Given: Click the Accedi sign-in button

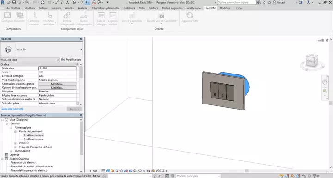Looking at the screenshot, I should tap(279, 3).
